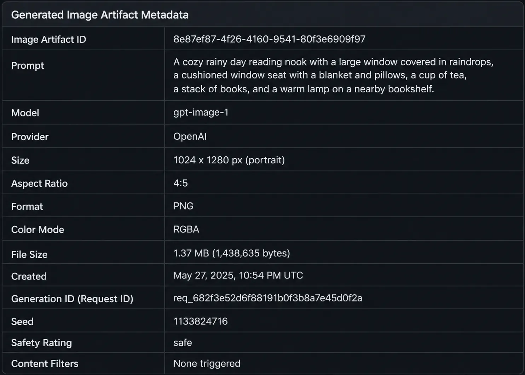This screenshot has height=375, width=525.
Task: Click the Color Mode row label
Action: (37, 230)
